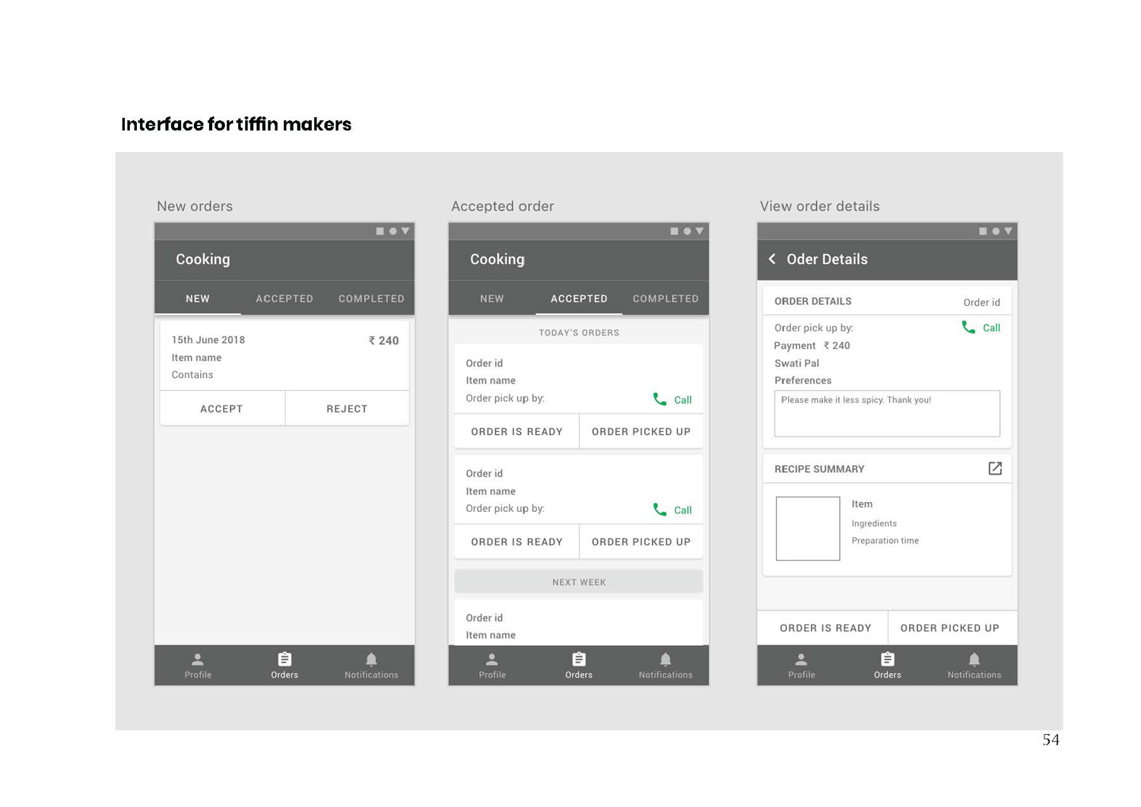This screenshot has width=1141, height=807.
Task: Tap Call icon on second accepted order
Action: (x=659, y=510)
